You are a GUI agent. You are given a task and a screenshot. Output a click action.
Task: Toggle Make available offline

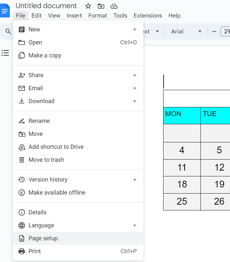(57, 193)
